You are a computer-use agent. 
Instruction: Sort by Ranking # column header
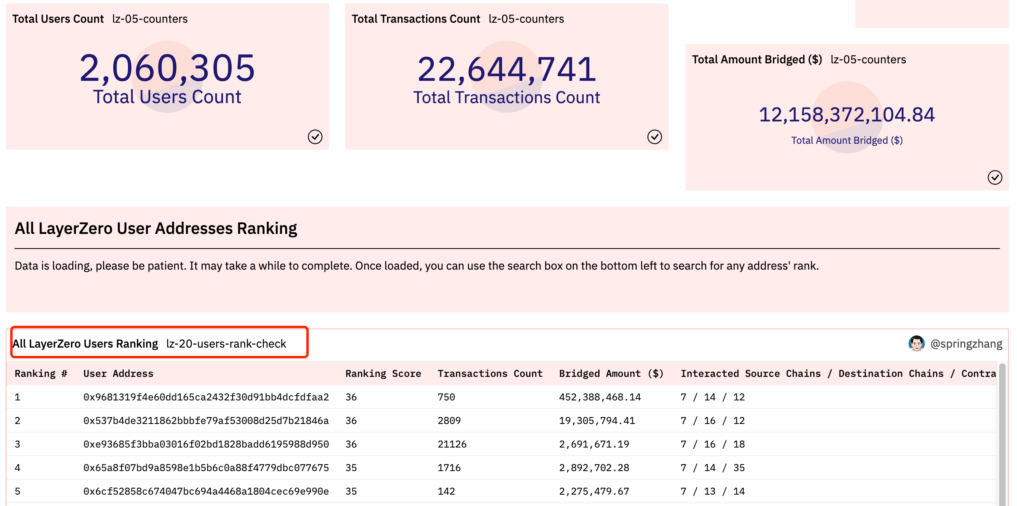coord(41,374)
